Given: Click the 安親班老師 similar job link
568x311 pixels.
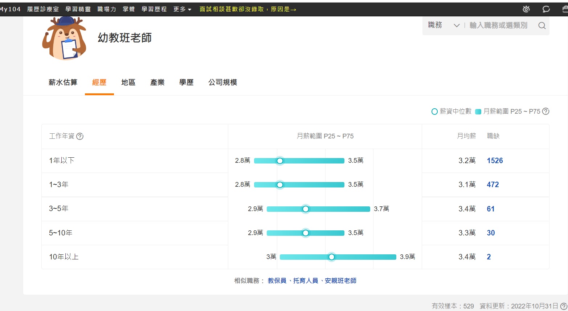Looking at the screenshot, I should (x=340, y=281).
